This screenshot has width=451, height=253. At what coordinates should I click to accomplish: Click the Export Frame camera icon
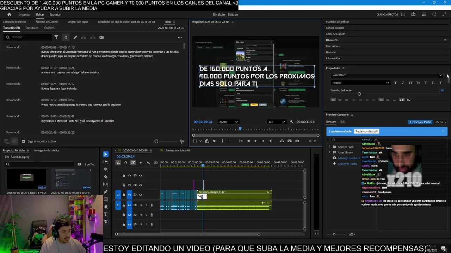pos(297,141)
